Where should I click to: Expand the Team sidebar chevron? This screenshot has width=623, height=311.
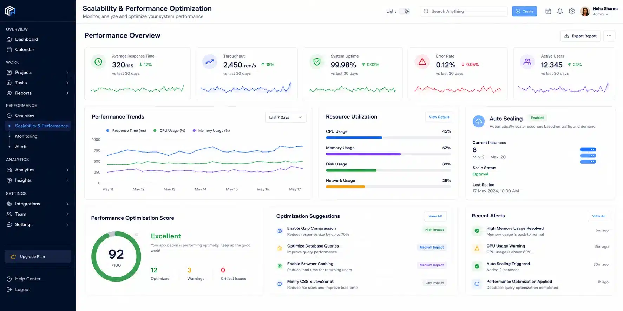point(67,214)
